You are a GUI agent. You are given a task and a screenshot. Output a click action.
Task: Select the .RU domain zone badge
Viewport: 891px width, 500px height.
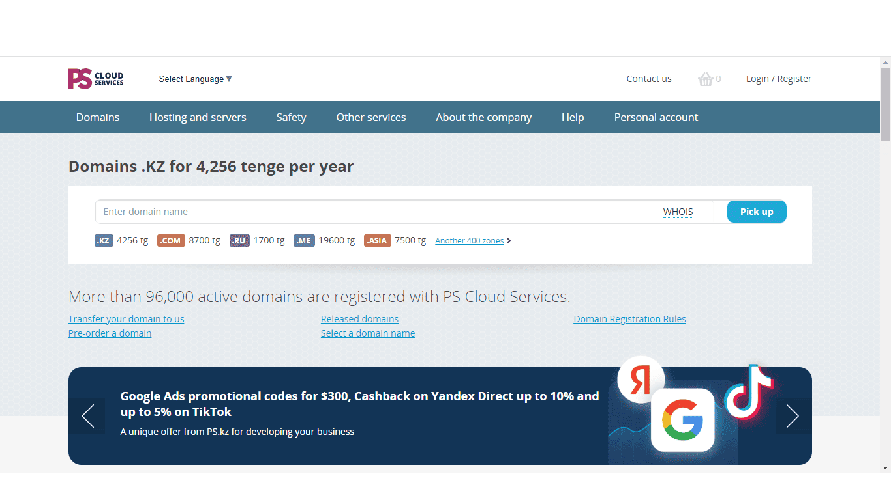point(239,240)
